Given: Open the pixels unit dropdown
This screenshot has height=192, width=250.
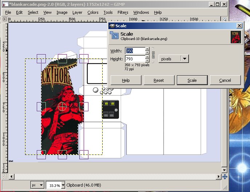Looking at the screenshot, I should click(174, 59).
